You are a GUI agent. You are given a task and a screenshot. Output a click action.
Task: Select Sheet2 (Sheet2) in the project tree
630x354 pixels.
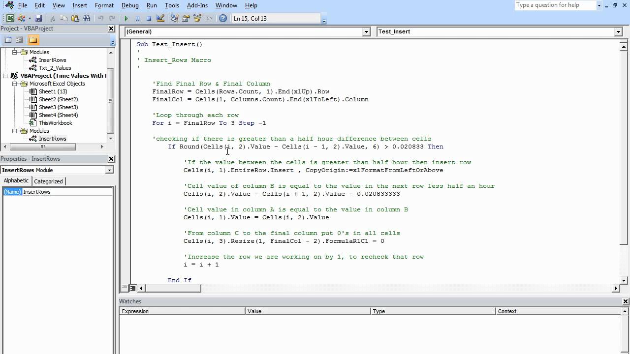click(58, 99)
